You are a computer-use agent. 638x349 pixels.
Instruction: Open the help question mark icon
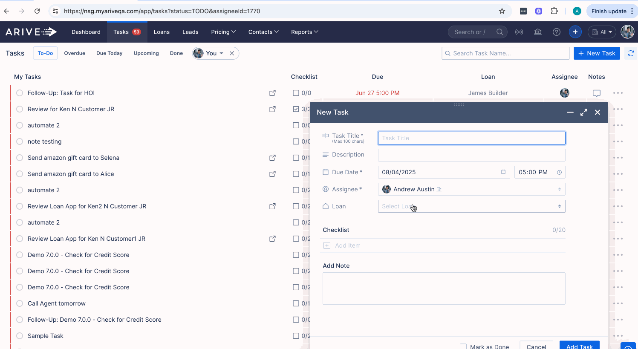pos(557,32)
